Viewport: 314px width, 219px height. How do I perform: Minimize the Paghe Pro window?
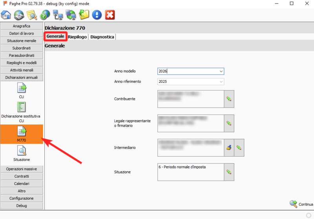pos(277,4)
